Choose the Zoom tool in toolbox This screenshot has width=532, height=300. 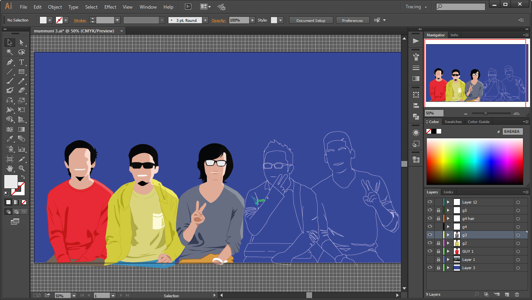click(22, 168)
